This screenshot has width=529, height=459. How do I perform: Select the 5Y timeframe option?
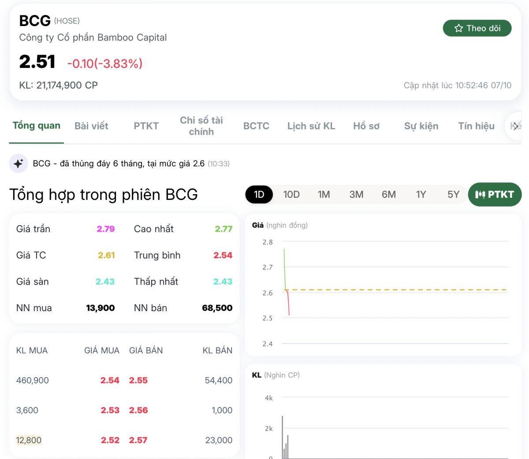coord(453,194)
